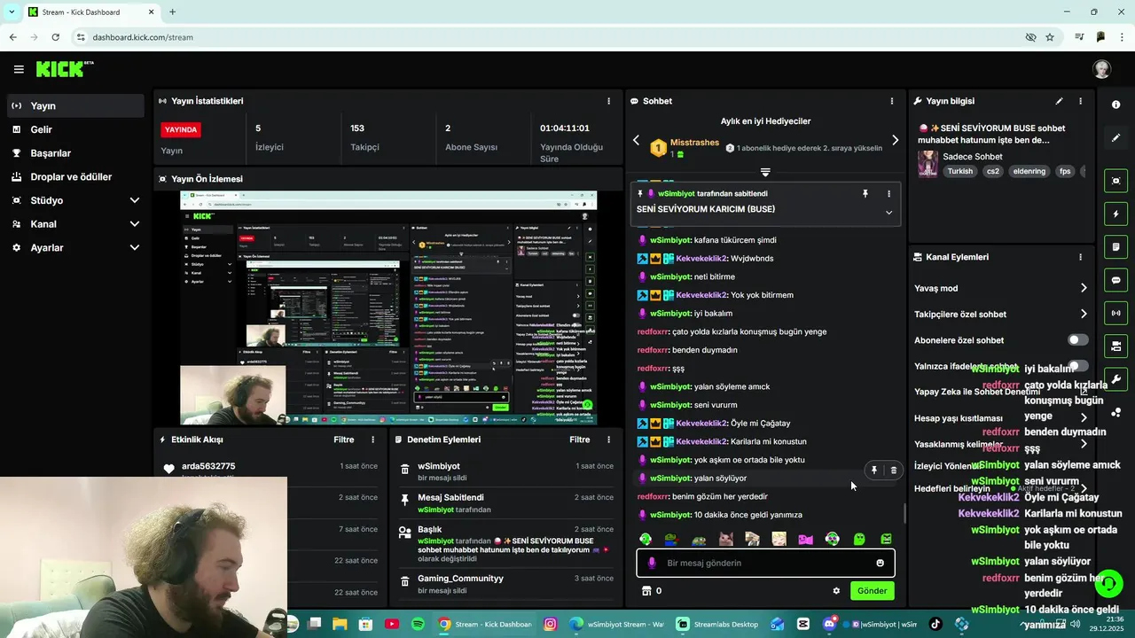
Task: Go to Gelir in the sidebar
Action: (74, 129)
